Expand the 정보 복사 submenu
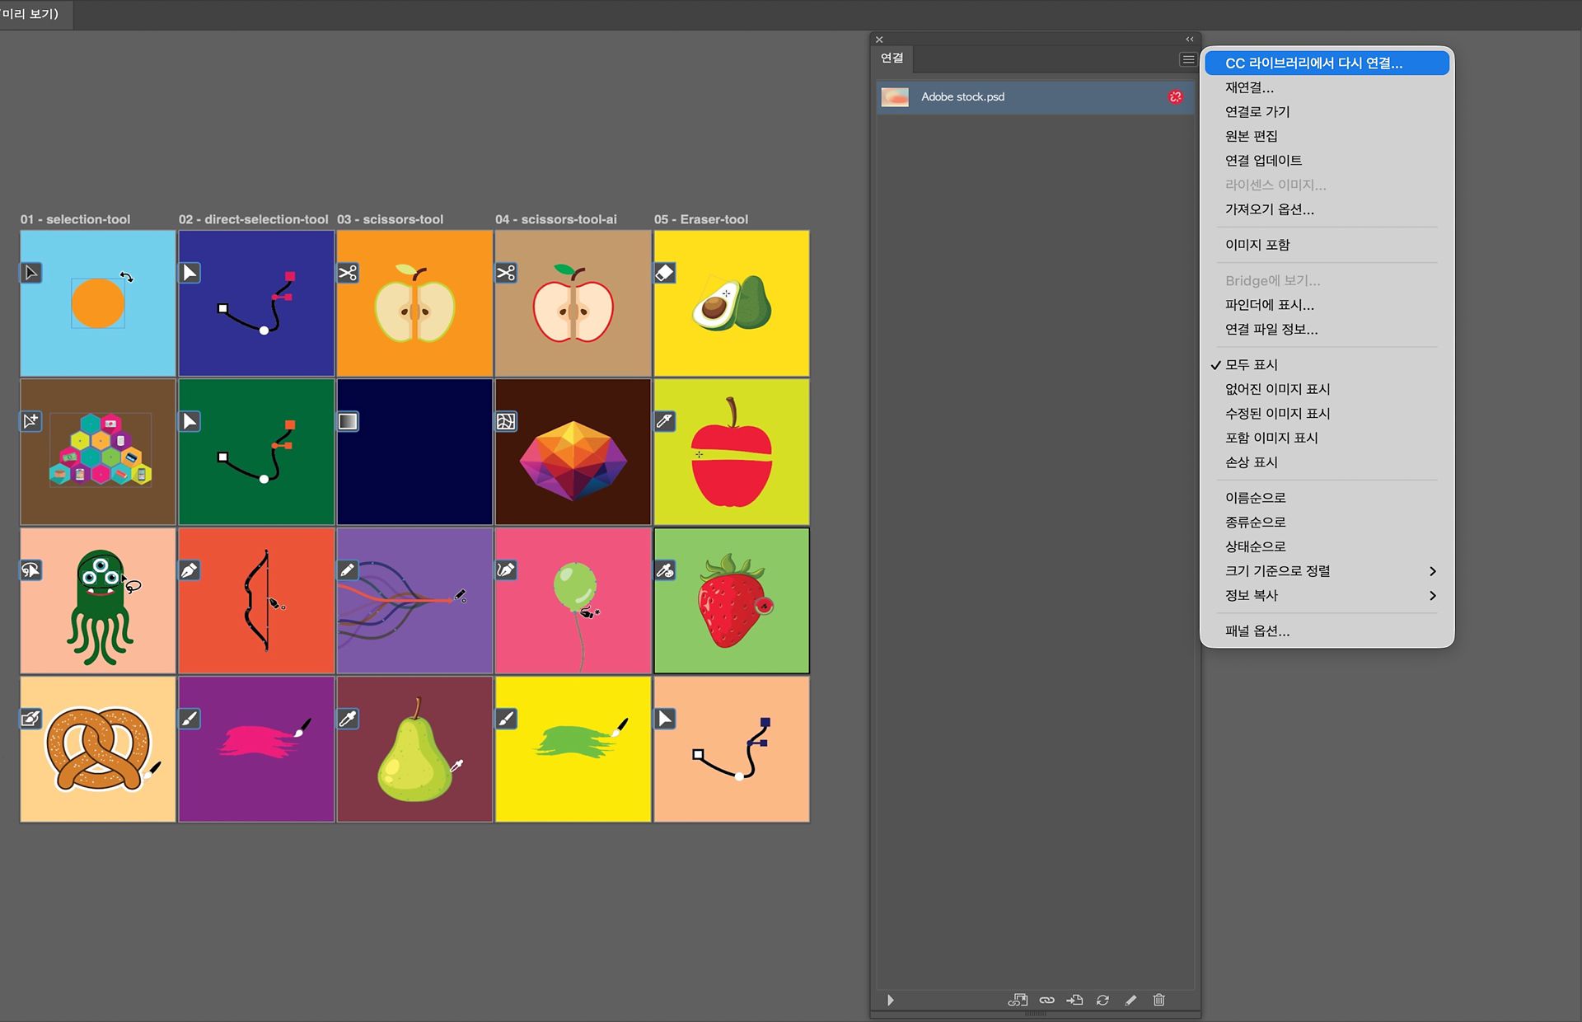 pyautogui.click(x=1327, y=595)
